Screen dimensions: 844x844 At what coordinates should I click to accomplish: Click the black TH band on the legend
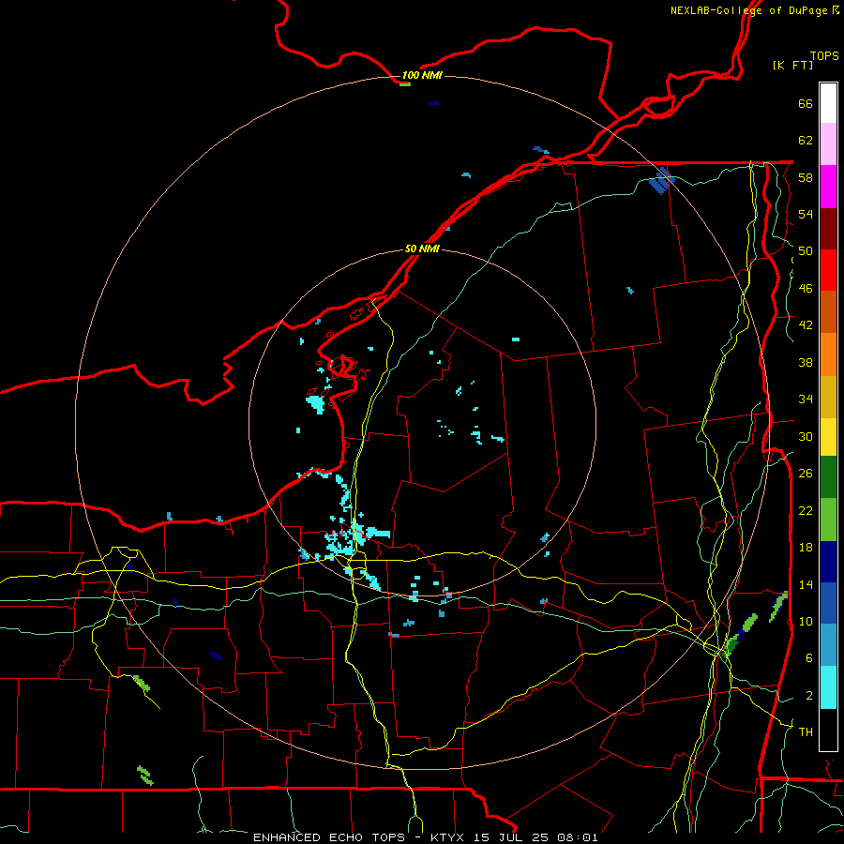[828, 730]
